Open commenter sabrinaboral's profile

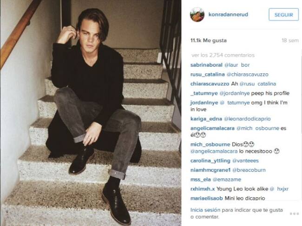[x=206, y=65]
